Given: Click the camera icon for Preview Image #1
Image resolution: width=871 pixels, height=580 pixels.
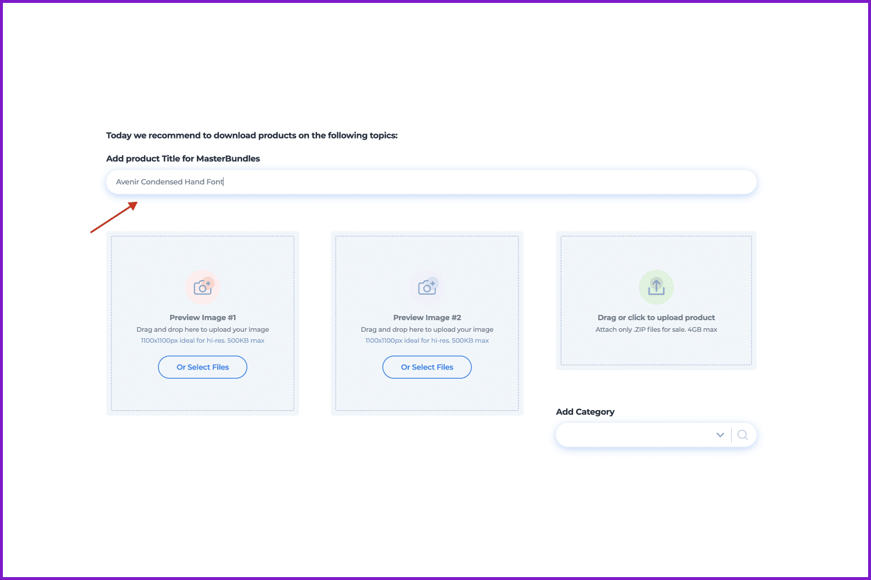Looking at the screenshot, I should click(203, 287).
